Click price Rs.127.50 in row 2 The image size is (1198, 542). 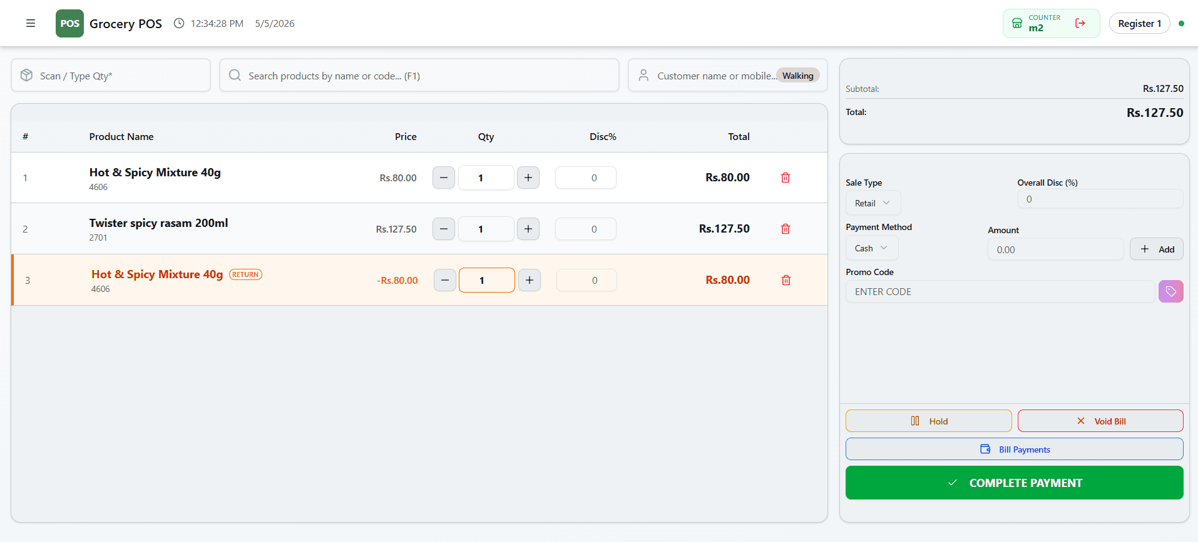pyautogui.click(x=396, y=229)
